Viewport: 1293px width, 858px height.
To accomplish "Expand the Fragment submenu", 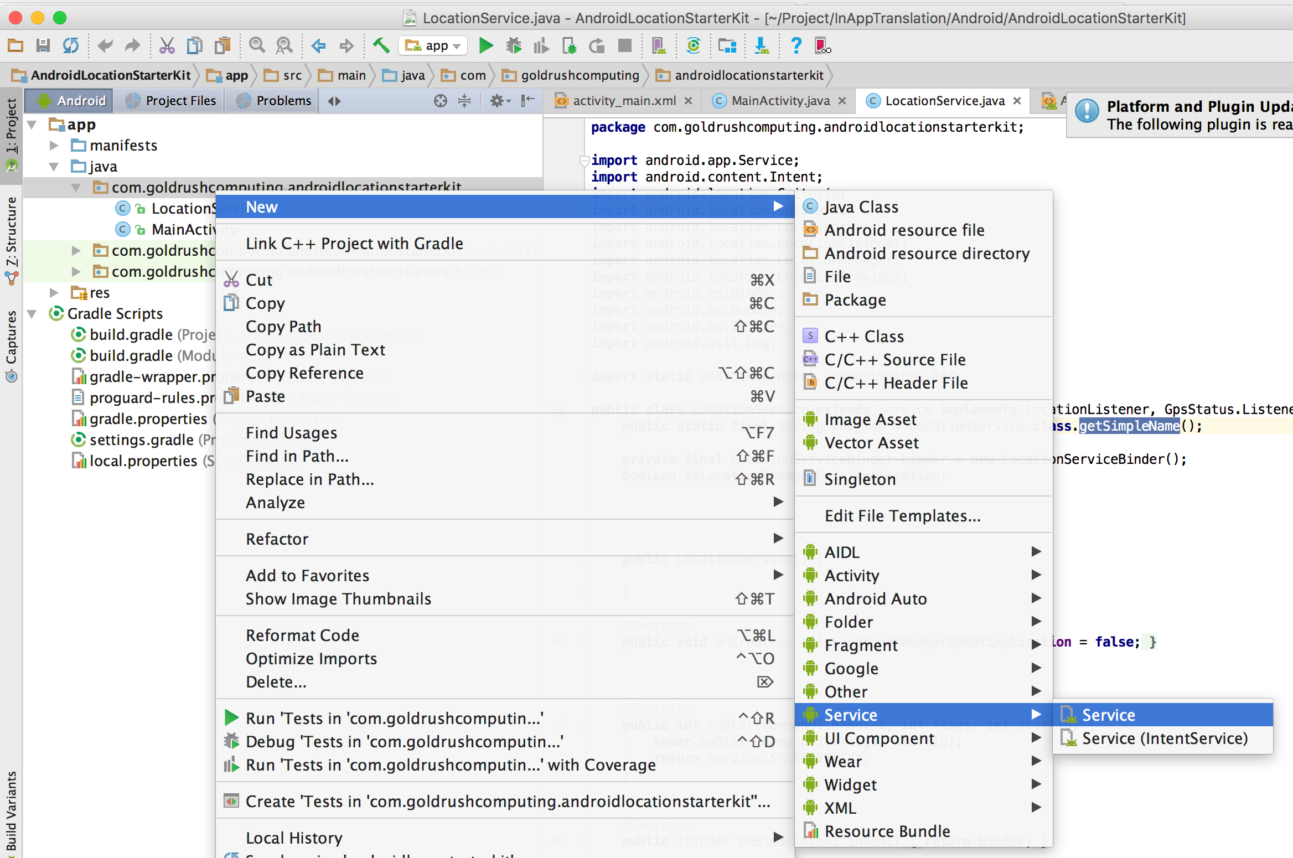I will [x=923, y=645].
